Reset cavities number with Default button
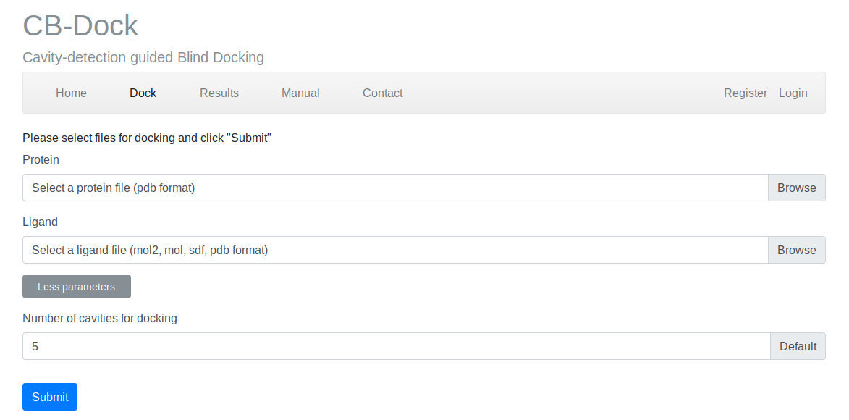Image resolution: width=849 pixels, height=420 pixels. 798,346
